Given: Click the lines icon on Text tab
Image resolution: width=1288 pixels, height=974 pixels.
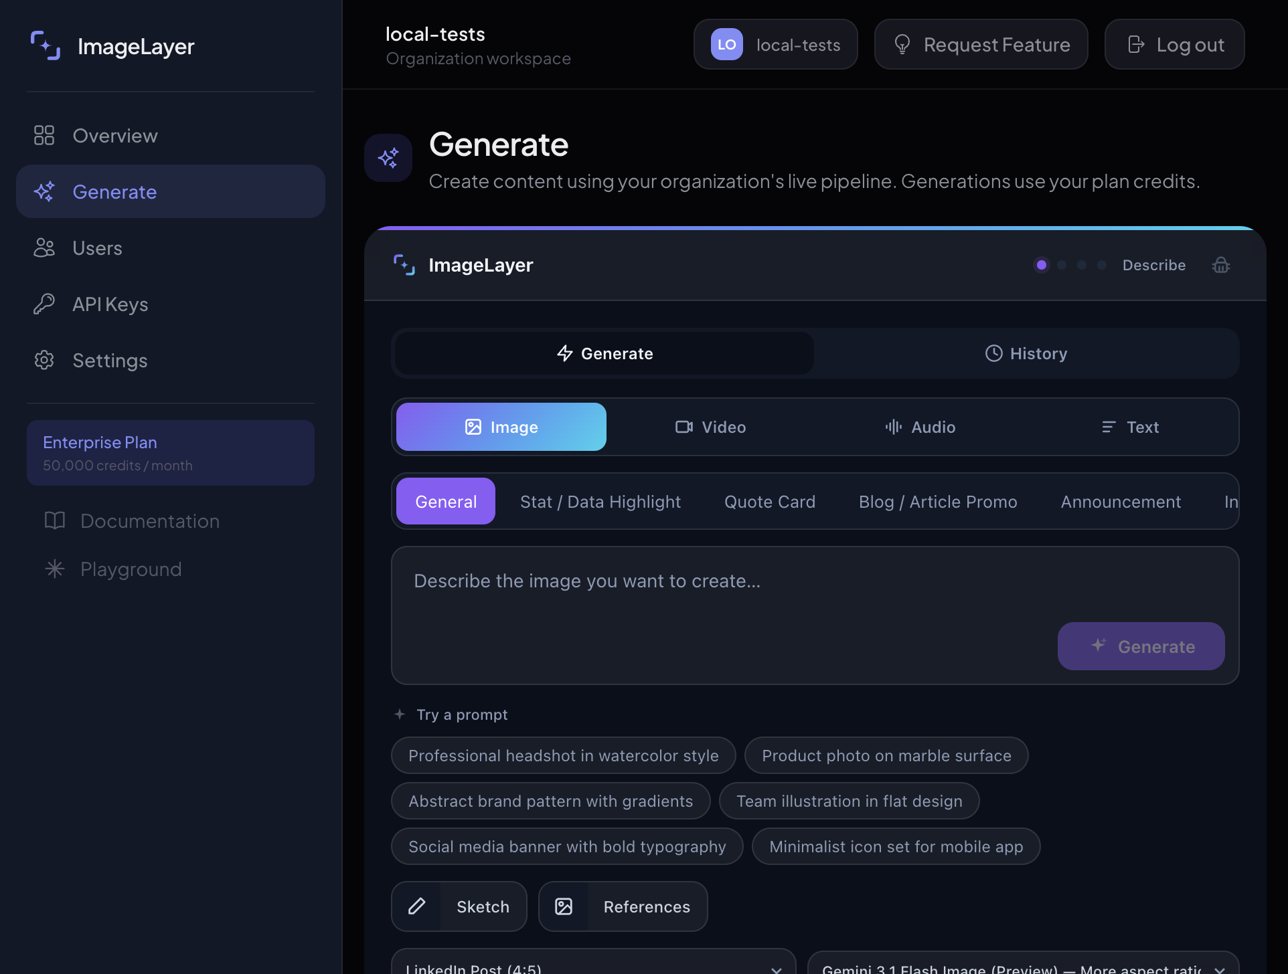Looking at the screenshot, I should coord(1109,427).
